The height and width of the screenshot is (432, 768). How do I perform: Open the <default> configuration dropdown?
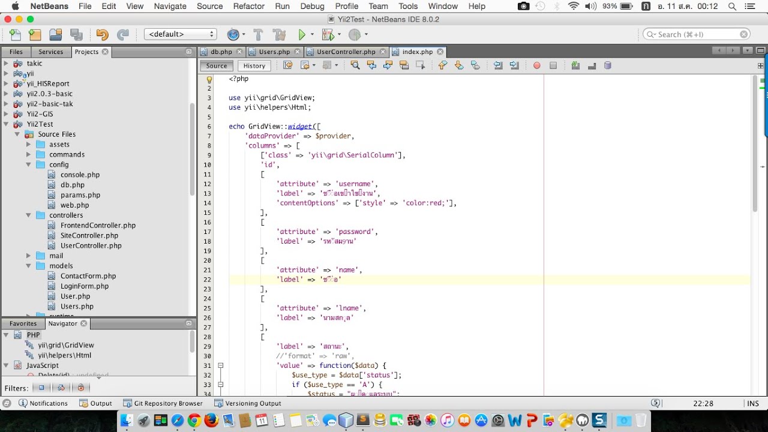[180, 34]
